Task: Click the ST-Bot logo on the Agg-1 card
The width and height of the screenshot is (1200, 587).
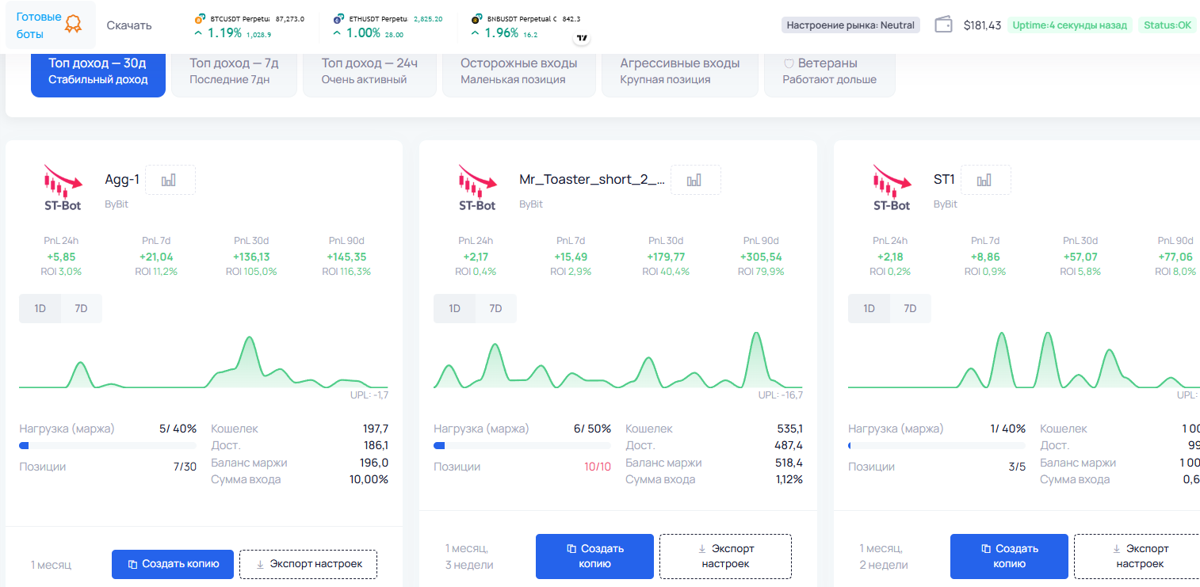Action: click(x=63, y=188)
